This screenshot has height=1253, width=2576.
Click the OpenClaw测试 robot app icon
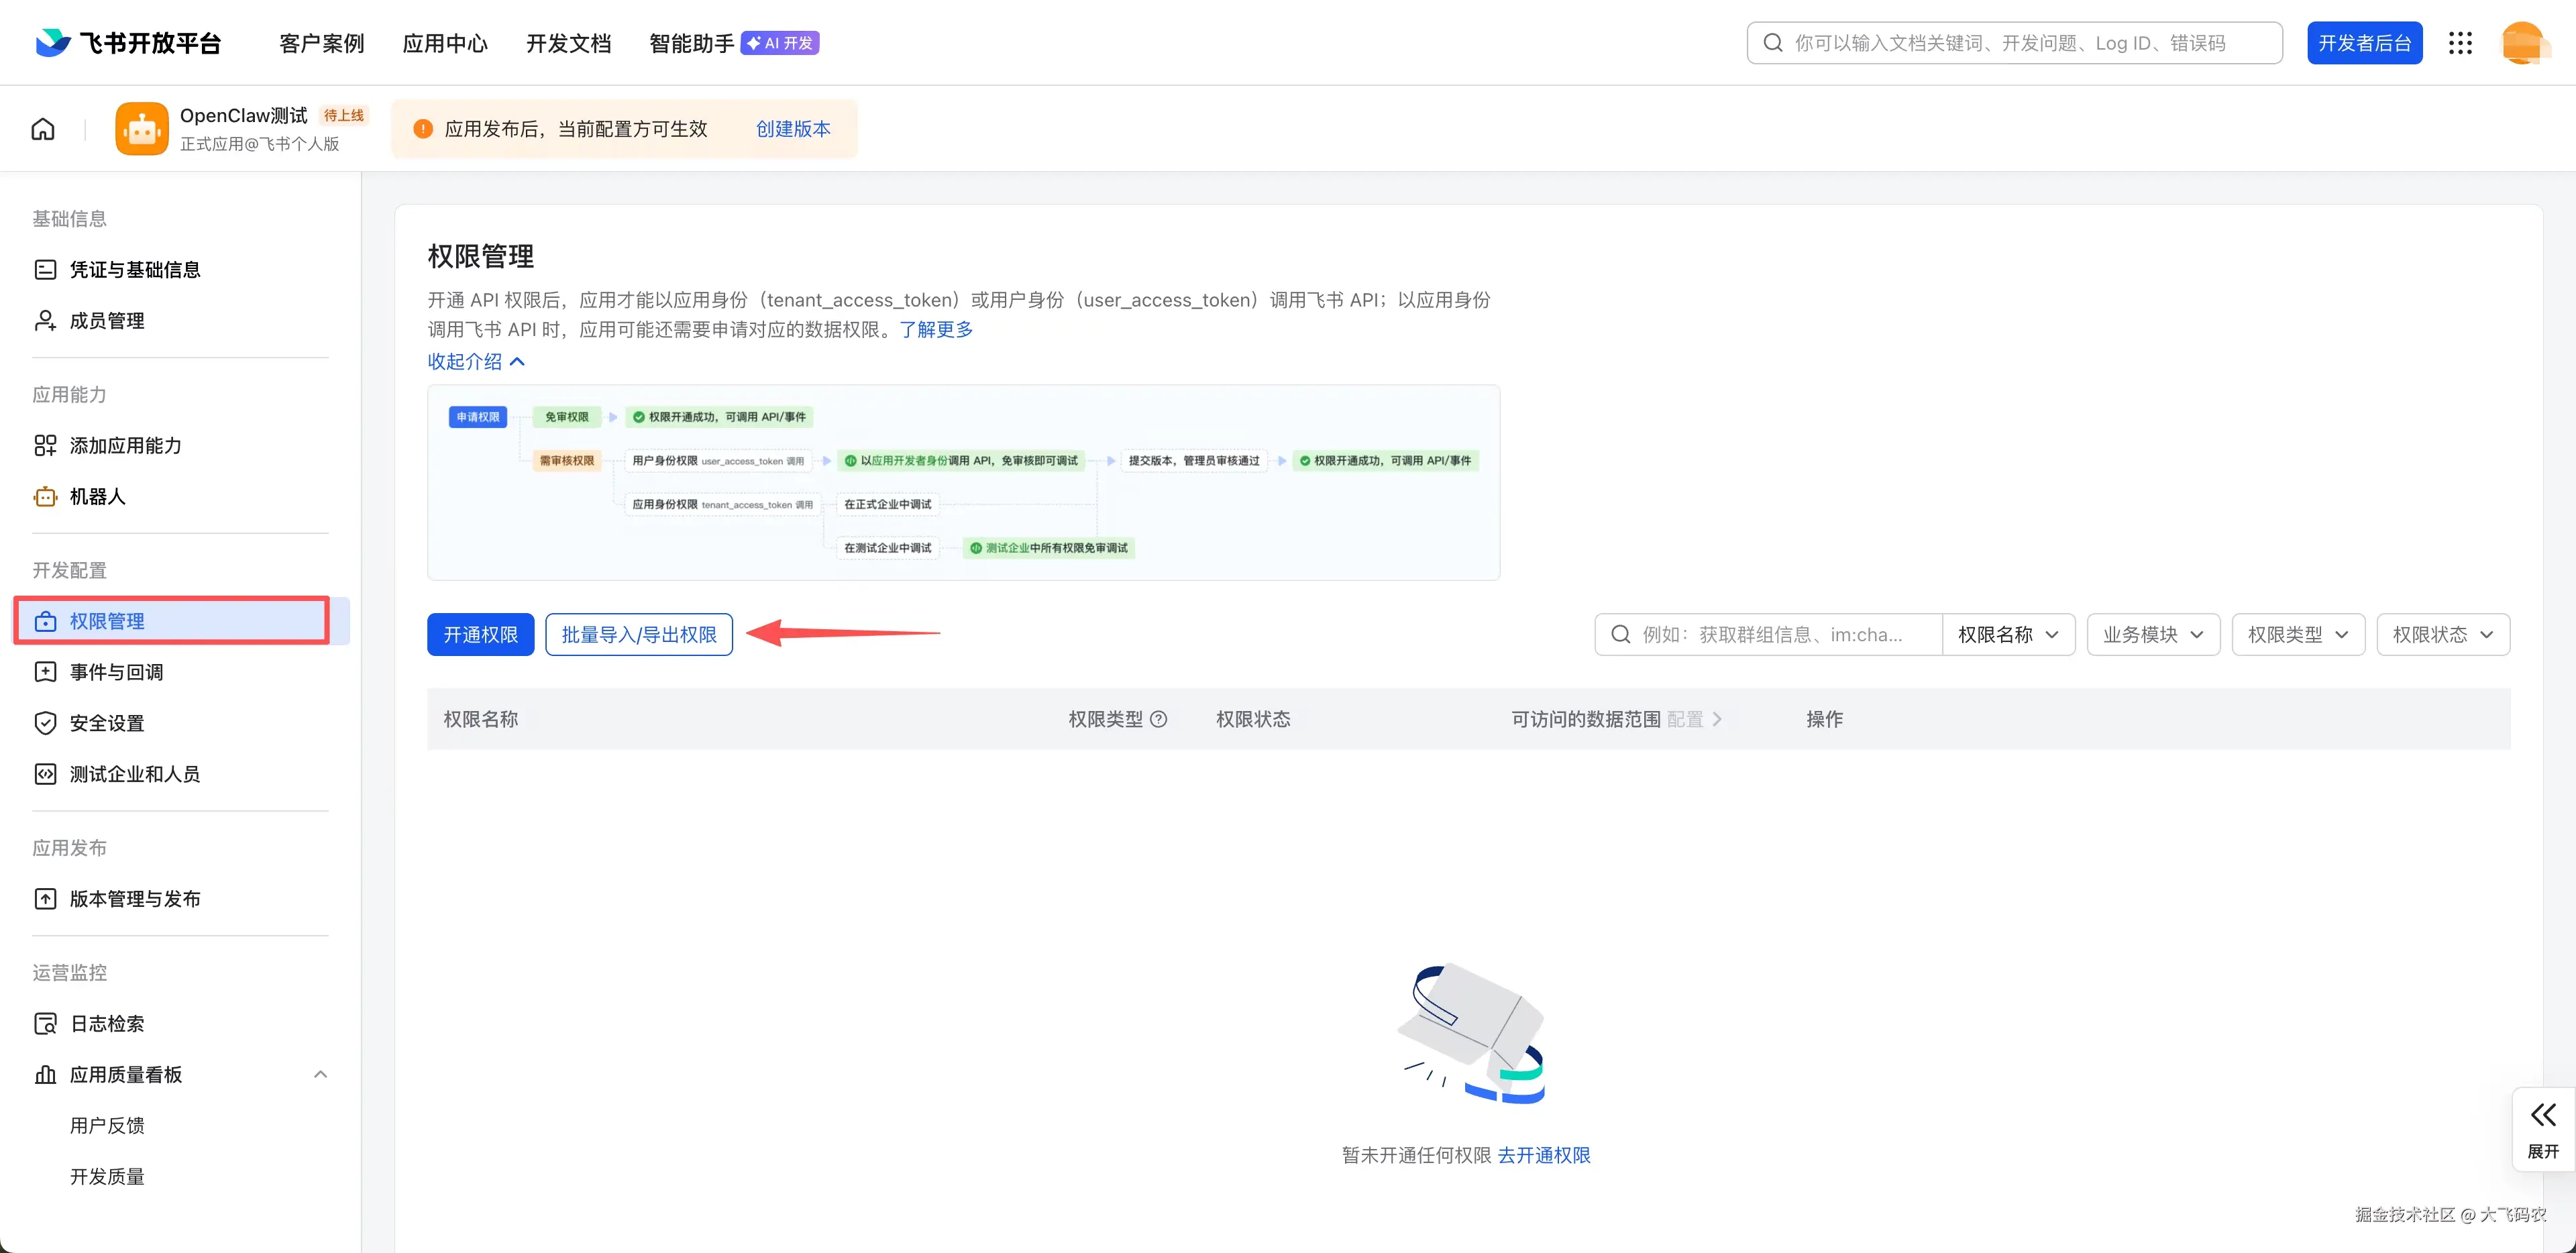pos(141,129)
